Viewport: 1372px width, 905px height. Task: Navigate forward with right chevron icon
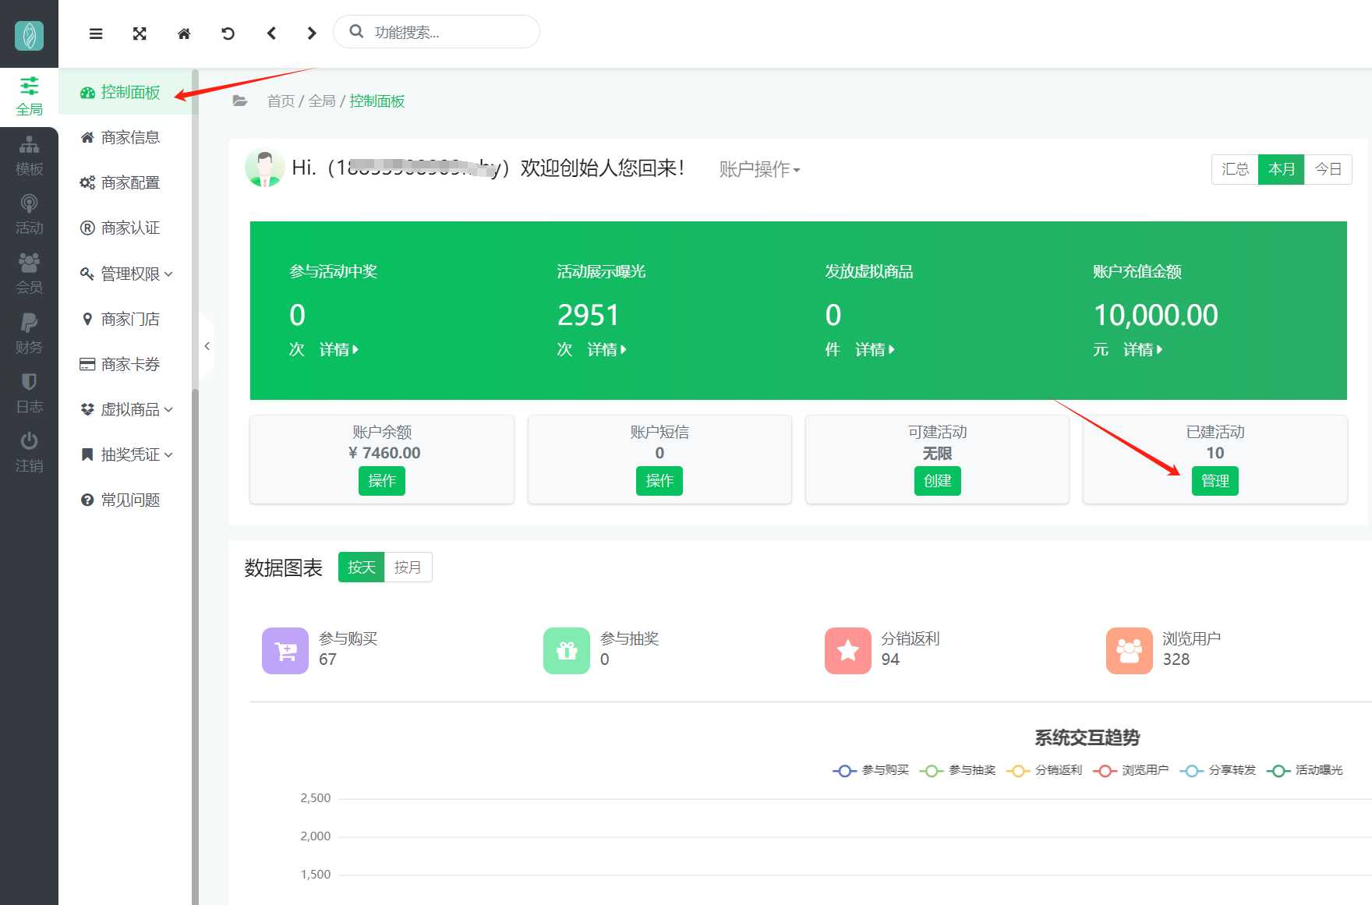coord(312,34)
